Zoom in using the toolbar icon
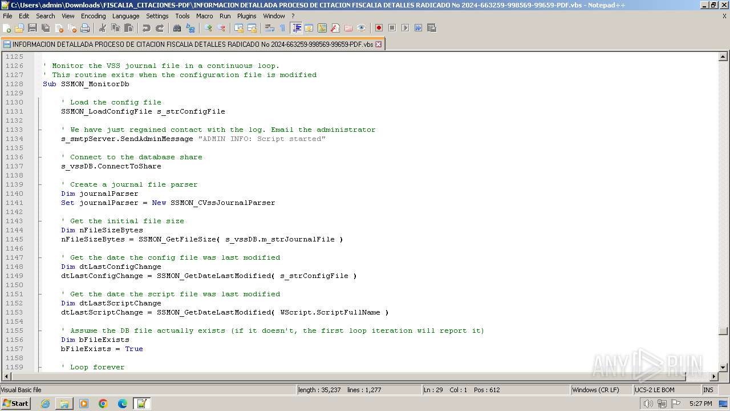 point(208,28)
